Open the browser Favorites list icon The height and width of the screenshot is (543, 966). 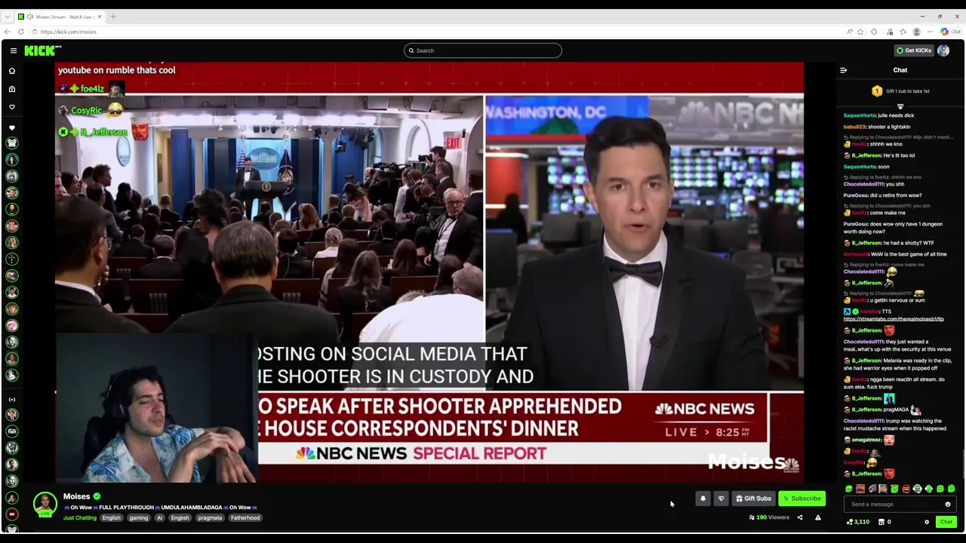click(x=903, y=32)
